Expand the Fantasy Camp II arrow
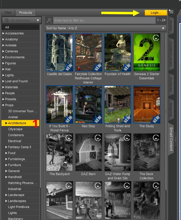Viewport: 181px width, 220px height. tap(6, 147)
